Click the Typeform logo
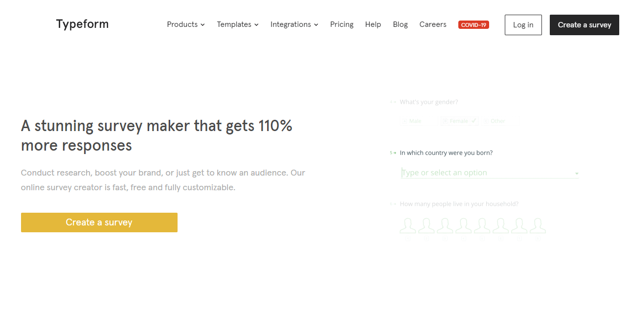This screenshot has height=333, width=630. pyautogui.click(x=82, y=24)
